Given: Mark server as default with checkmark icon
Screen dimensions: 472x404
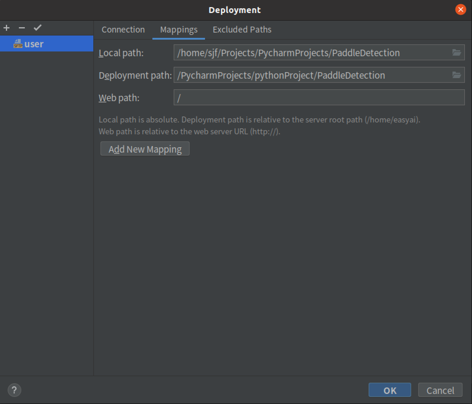Looking at the screenshot, I should (38, 28).
